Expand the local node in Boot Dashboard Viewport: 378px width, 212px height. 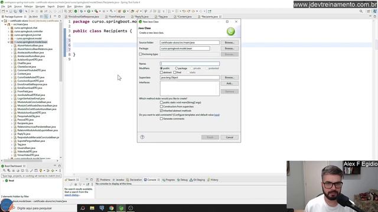[3, 181]
